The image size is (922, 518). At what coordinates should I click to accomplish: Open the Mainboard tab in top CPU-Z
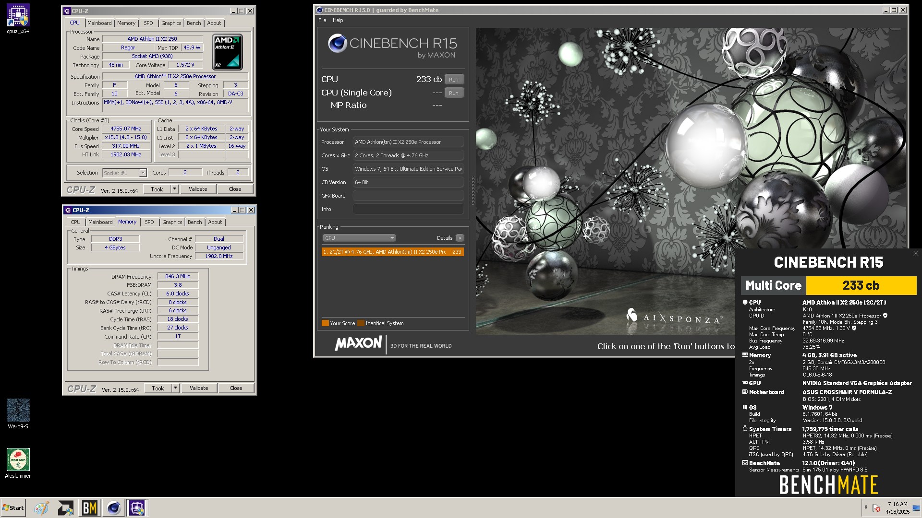point(99,23)
